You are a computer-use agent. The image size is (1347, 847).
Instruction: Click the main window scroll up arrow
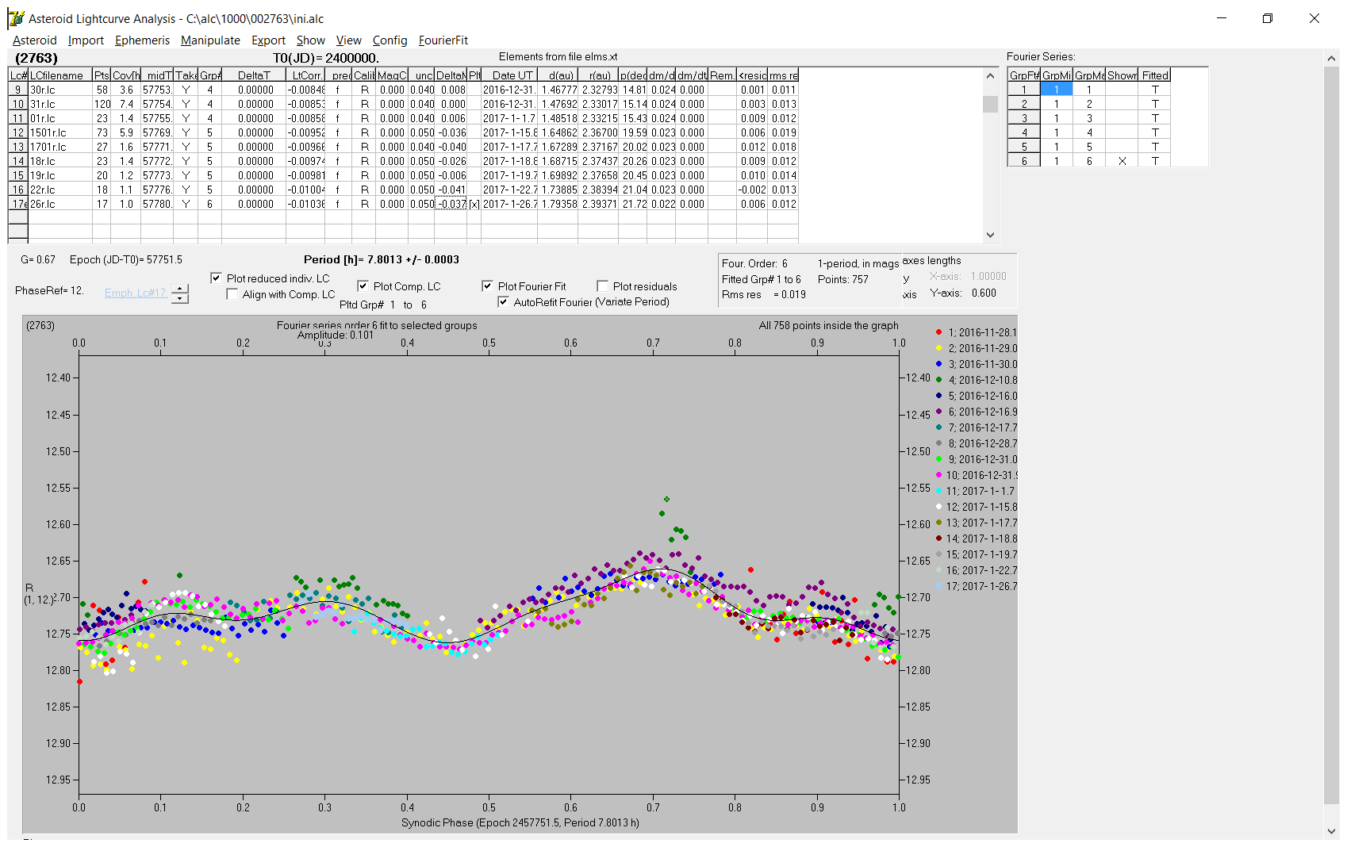[1331, 58]
